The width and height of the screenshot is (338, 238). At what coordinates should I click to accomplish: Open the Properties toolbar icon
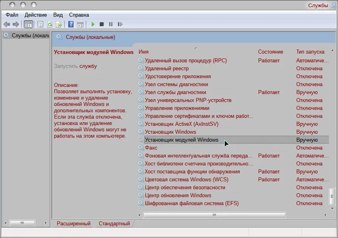coord(40,24)
